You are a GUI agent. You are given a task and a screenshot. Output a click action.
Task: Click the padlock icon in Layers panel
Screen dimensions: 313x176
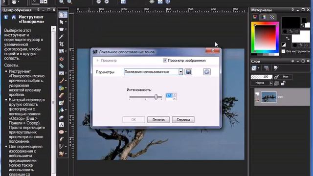283,83
